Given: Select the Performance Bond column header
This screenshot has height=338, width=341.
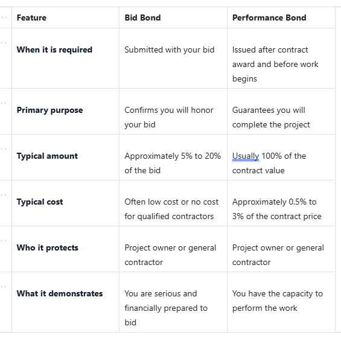Looking at the screenshot, I should pyautogui.click(x=281, y=18).
